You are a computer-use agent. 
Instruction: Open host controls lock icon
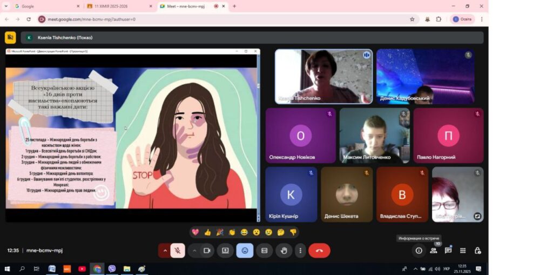tap(477, 251)
